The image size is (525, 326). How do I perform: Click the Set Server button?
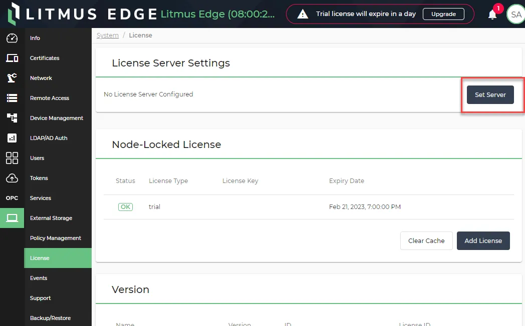coord(490,95)
